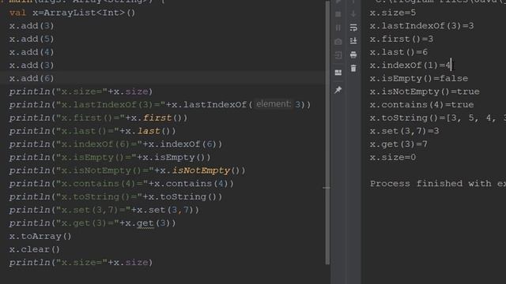The height and width of the screenshot is (284, 506).
Task: Click the code line 'x.add(5)'
Action: [32, 39]
